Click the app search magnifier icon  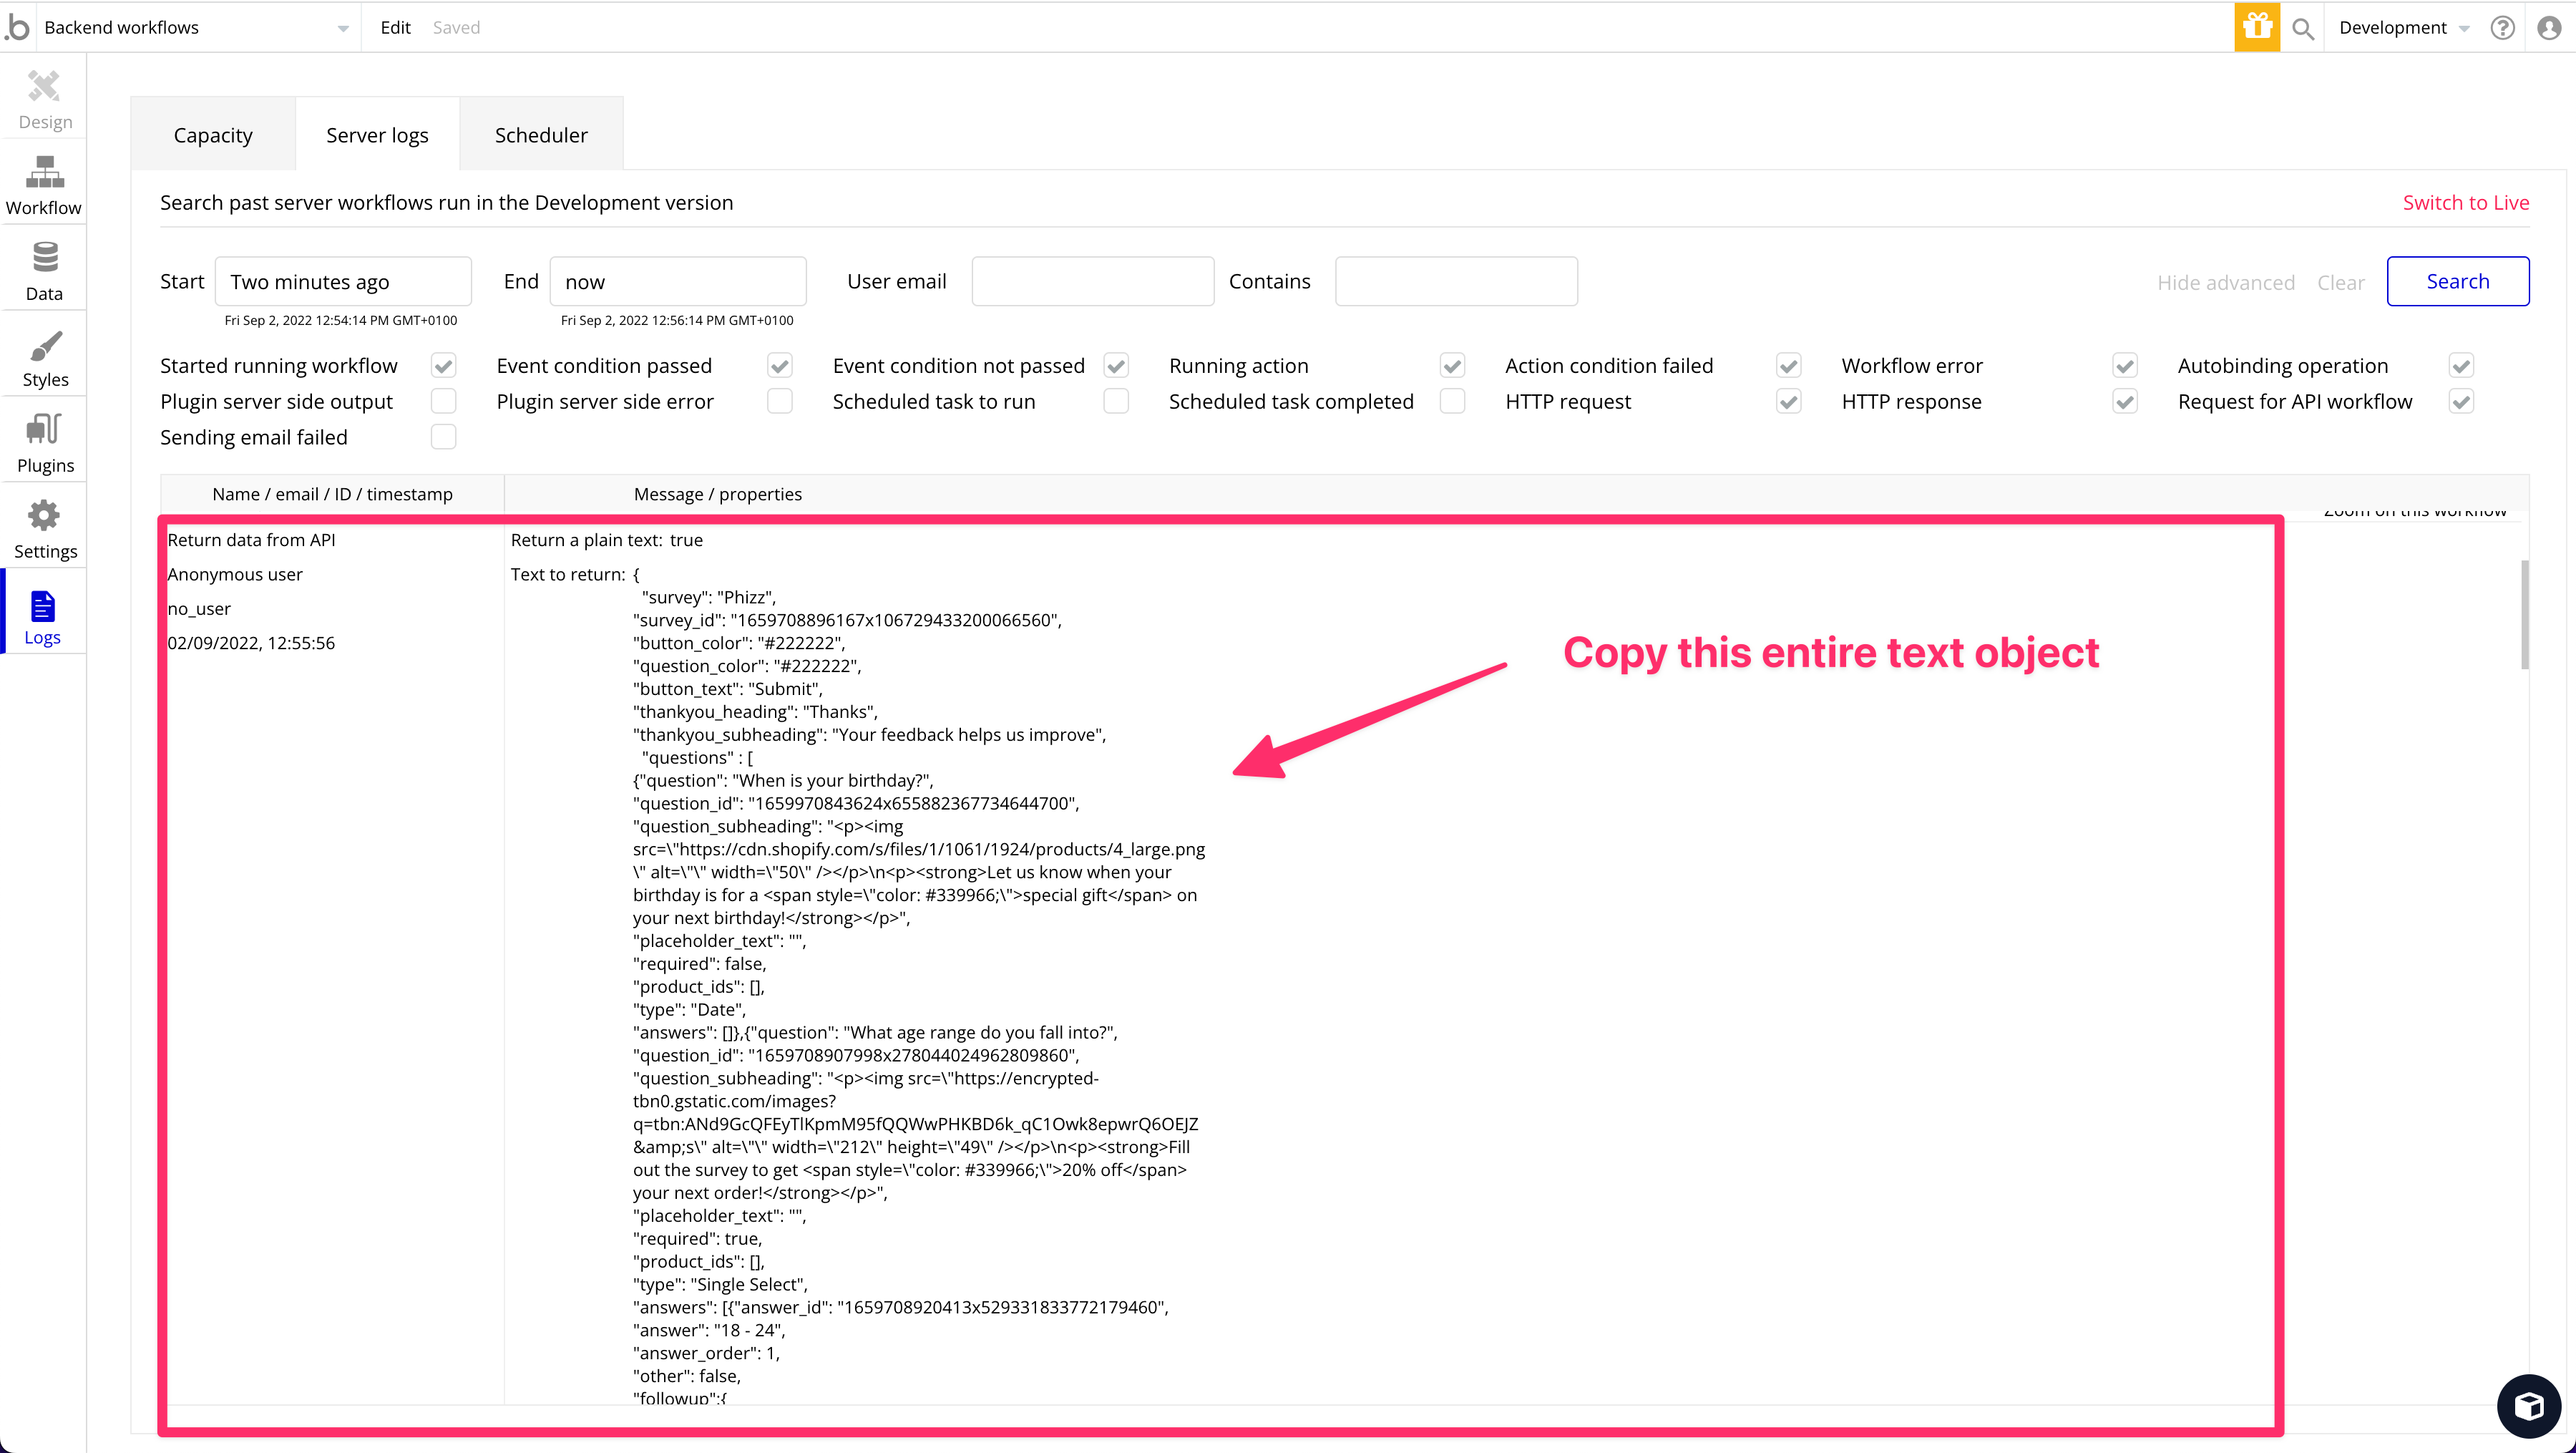[2302, 27]
